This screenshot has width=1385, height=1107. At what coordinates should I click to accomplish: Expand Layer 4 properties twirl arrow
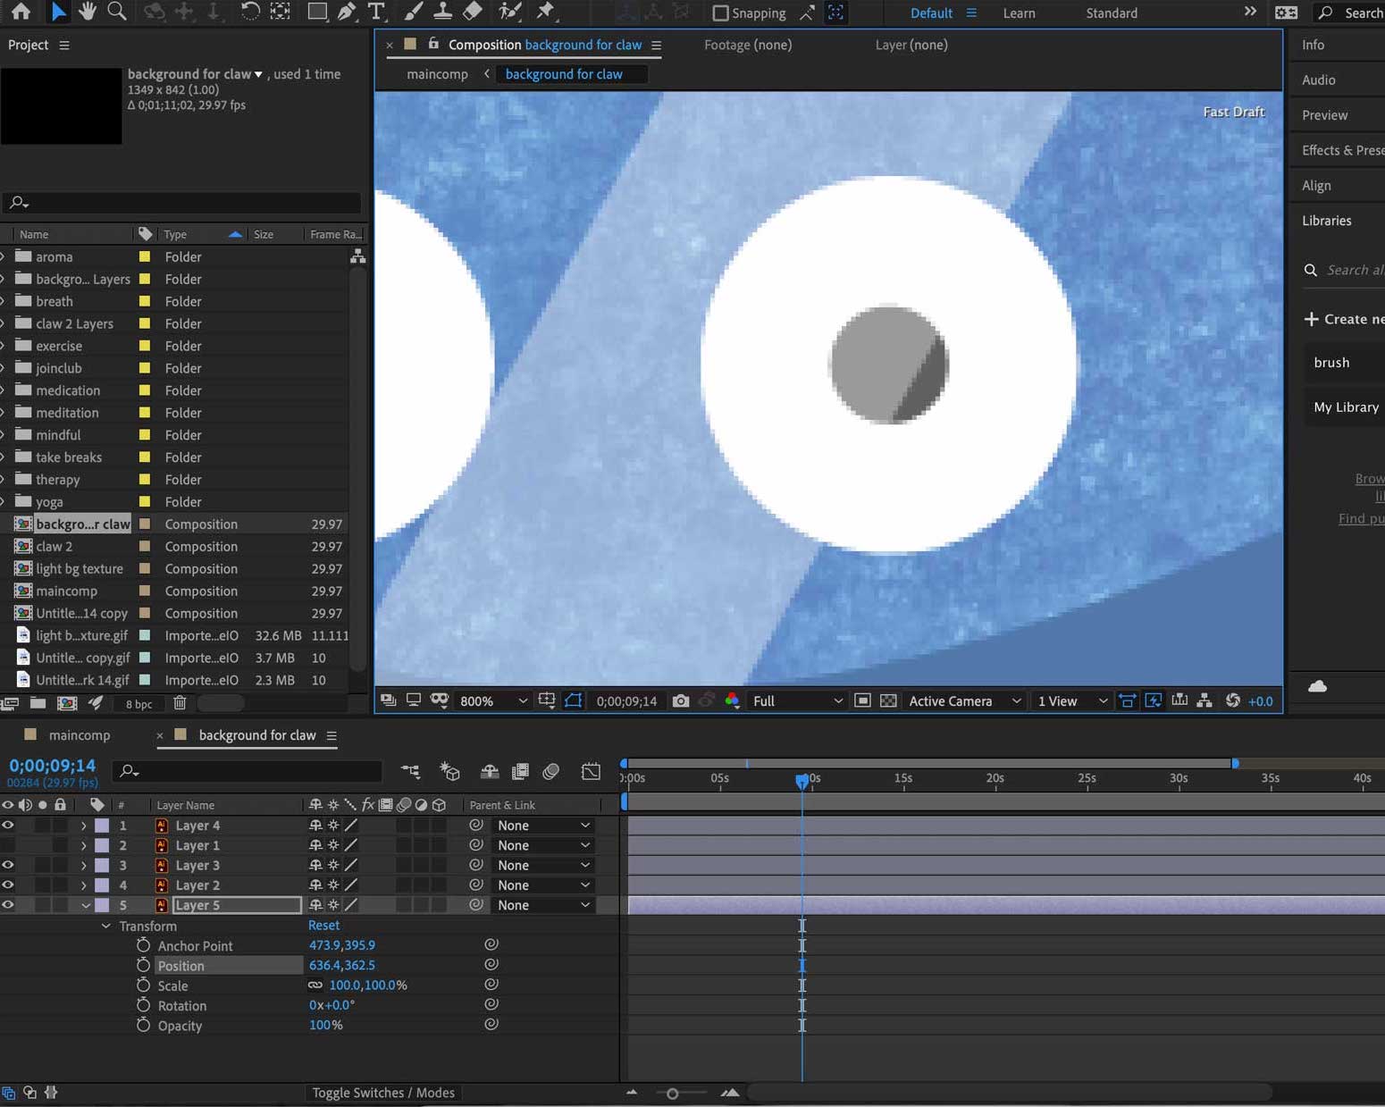click(x=84, y=826)
